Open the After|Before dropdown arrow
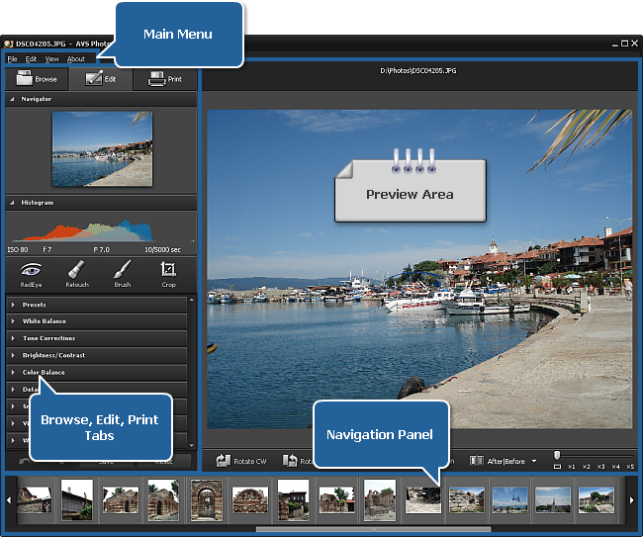Image resolution: width=643 pixels, height=537 pixels. [x=534, y=461]
